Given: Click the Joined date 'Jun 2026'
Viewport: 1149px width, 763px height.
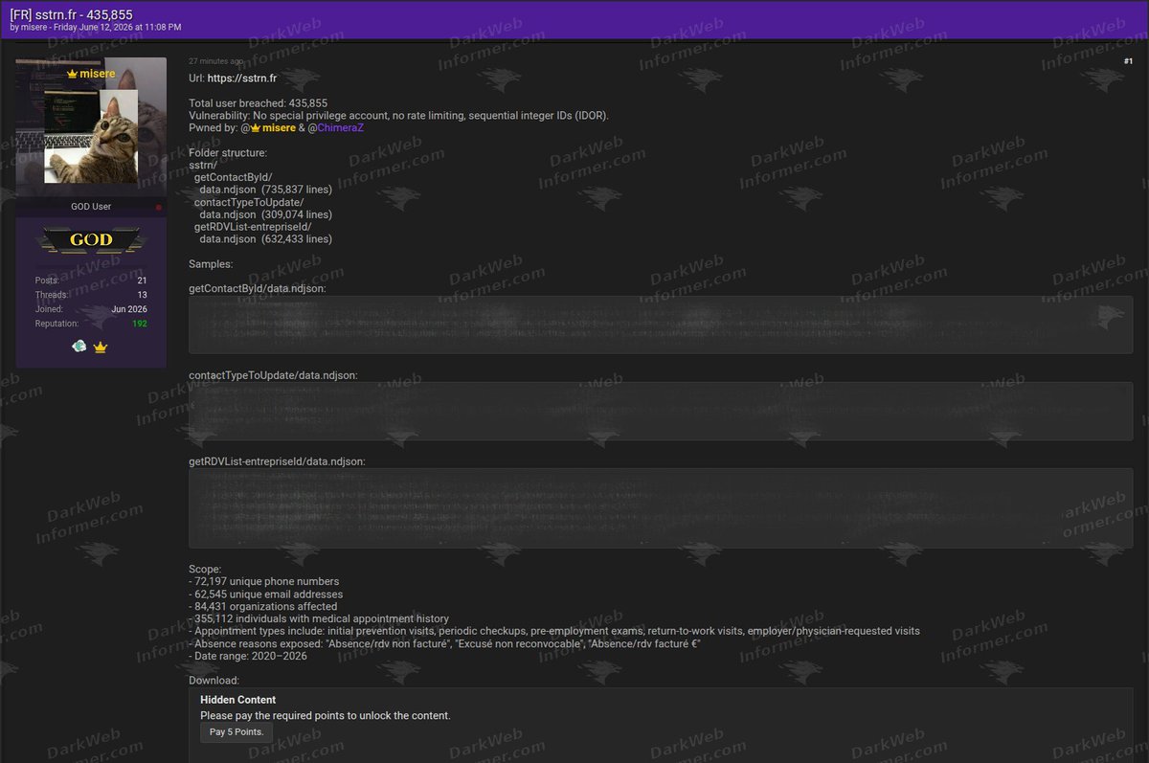Looking at the screenshot, I should [129, 309].
